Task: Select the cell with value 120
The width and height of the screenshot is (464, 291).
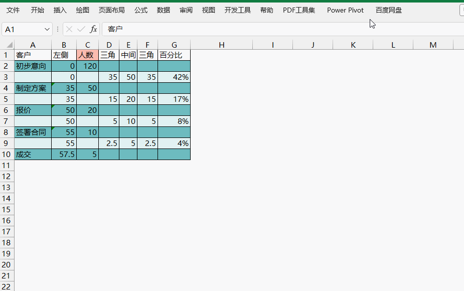Action: (x=88, y=66)
